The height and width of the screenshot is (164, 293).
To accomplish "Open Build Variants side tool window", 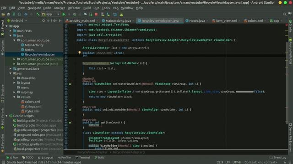I will point(2,118).
